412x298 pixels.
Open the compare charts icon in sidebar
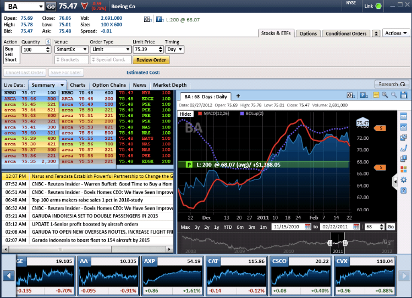(403, 138)
